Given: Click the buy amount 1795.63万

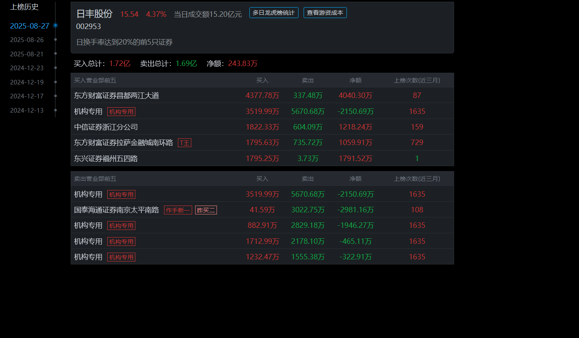Looking at the screenshot, I should (x=262, y=143).
